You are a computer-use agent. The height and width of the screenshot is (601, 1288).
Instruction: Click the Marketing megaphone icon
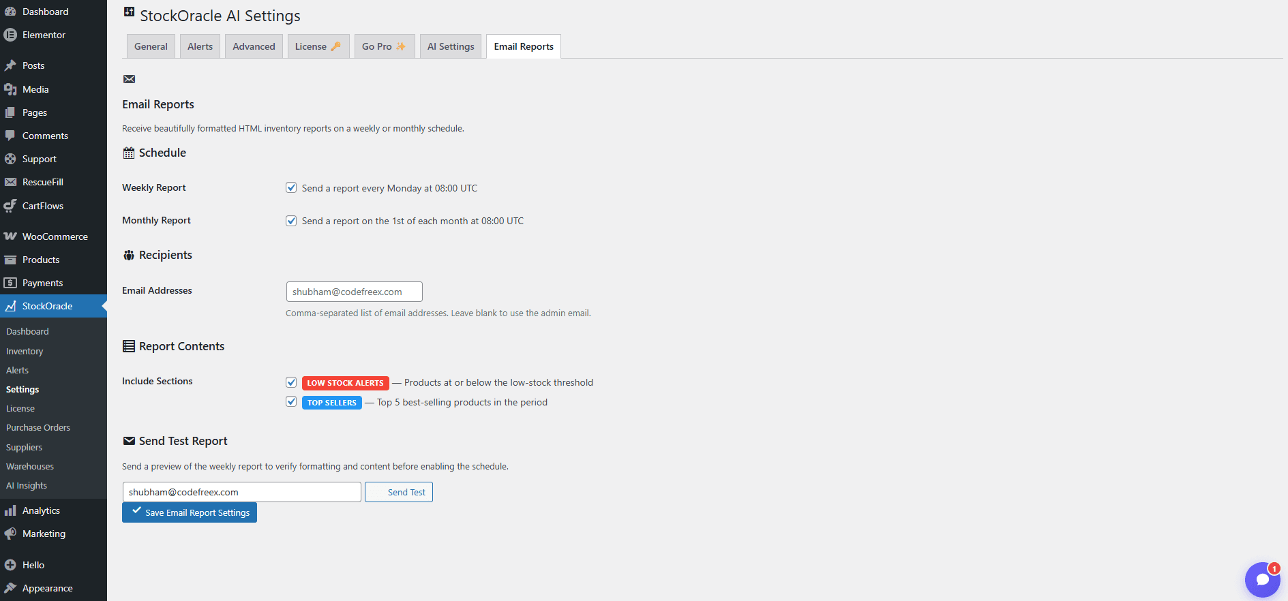tap(10, 534)
